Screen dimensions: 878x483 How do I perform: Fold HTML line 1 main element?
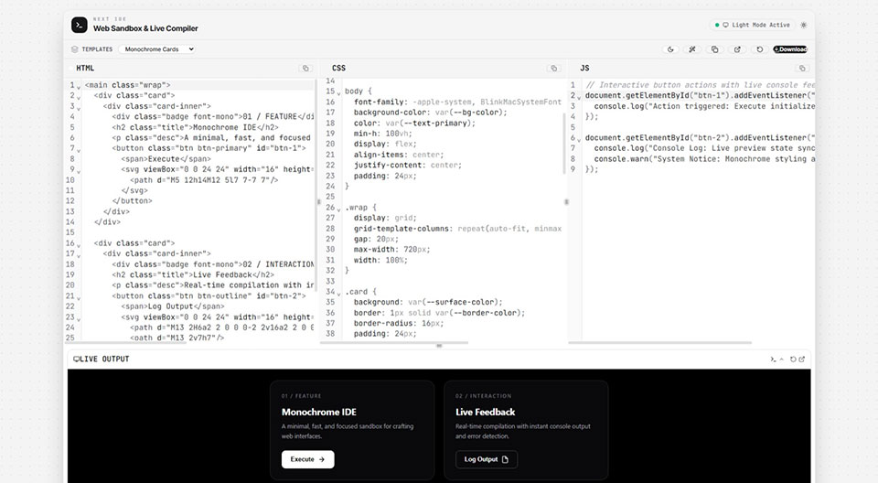[79, 87]
